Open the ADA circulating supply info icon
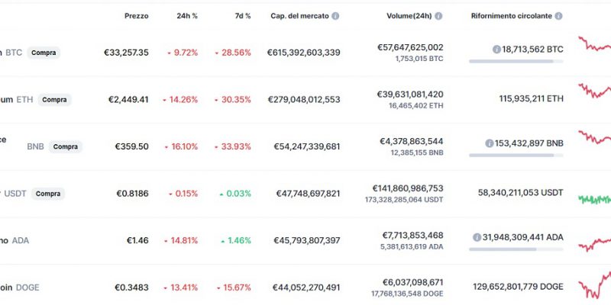Image resolution: width=611 pixels, height=305 pixels. pos(477,237)
